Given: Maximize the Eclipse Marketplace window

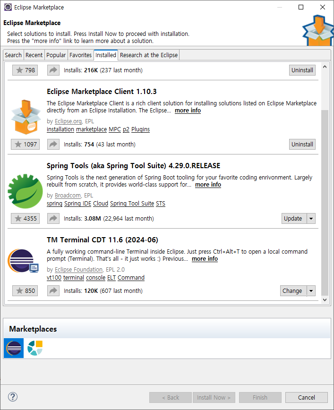Looking at the screenshot, I should [301, 7].
